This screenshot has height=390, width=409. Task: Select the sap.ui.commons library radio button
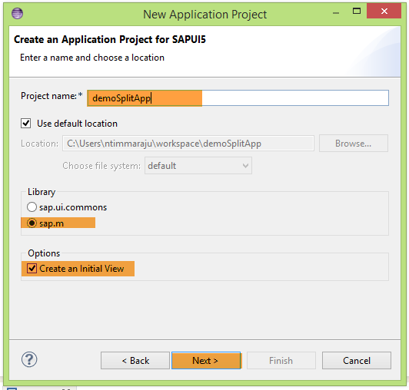(32, 207)
